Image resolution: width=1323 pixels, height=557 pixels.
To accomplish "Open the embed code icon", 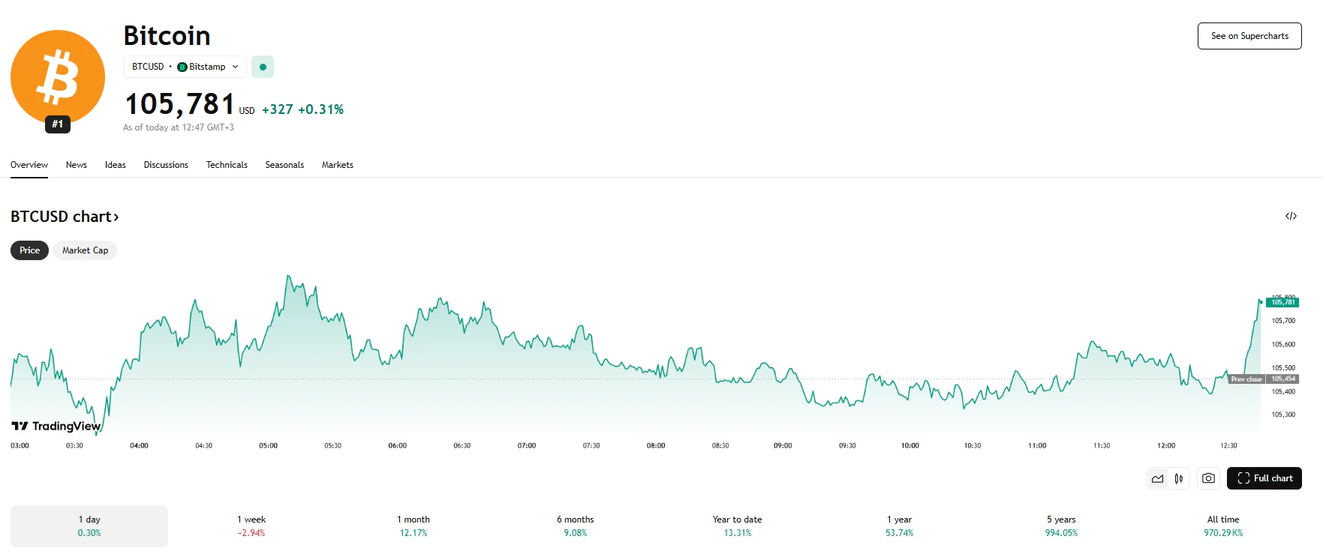I will coord(1291,216).
